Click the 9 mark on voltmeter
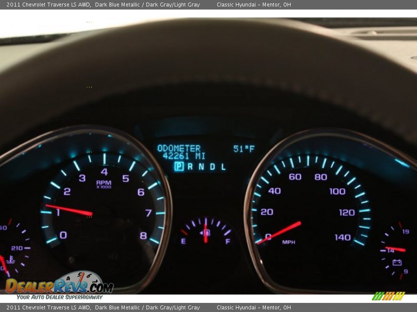417x312 pixels. tap(406, 271)
